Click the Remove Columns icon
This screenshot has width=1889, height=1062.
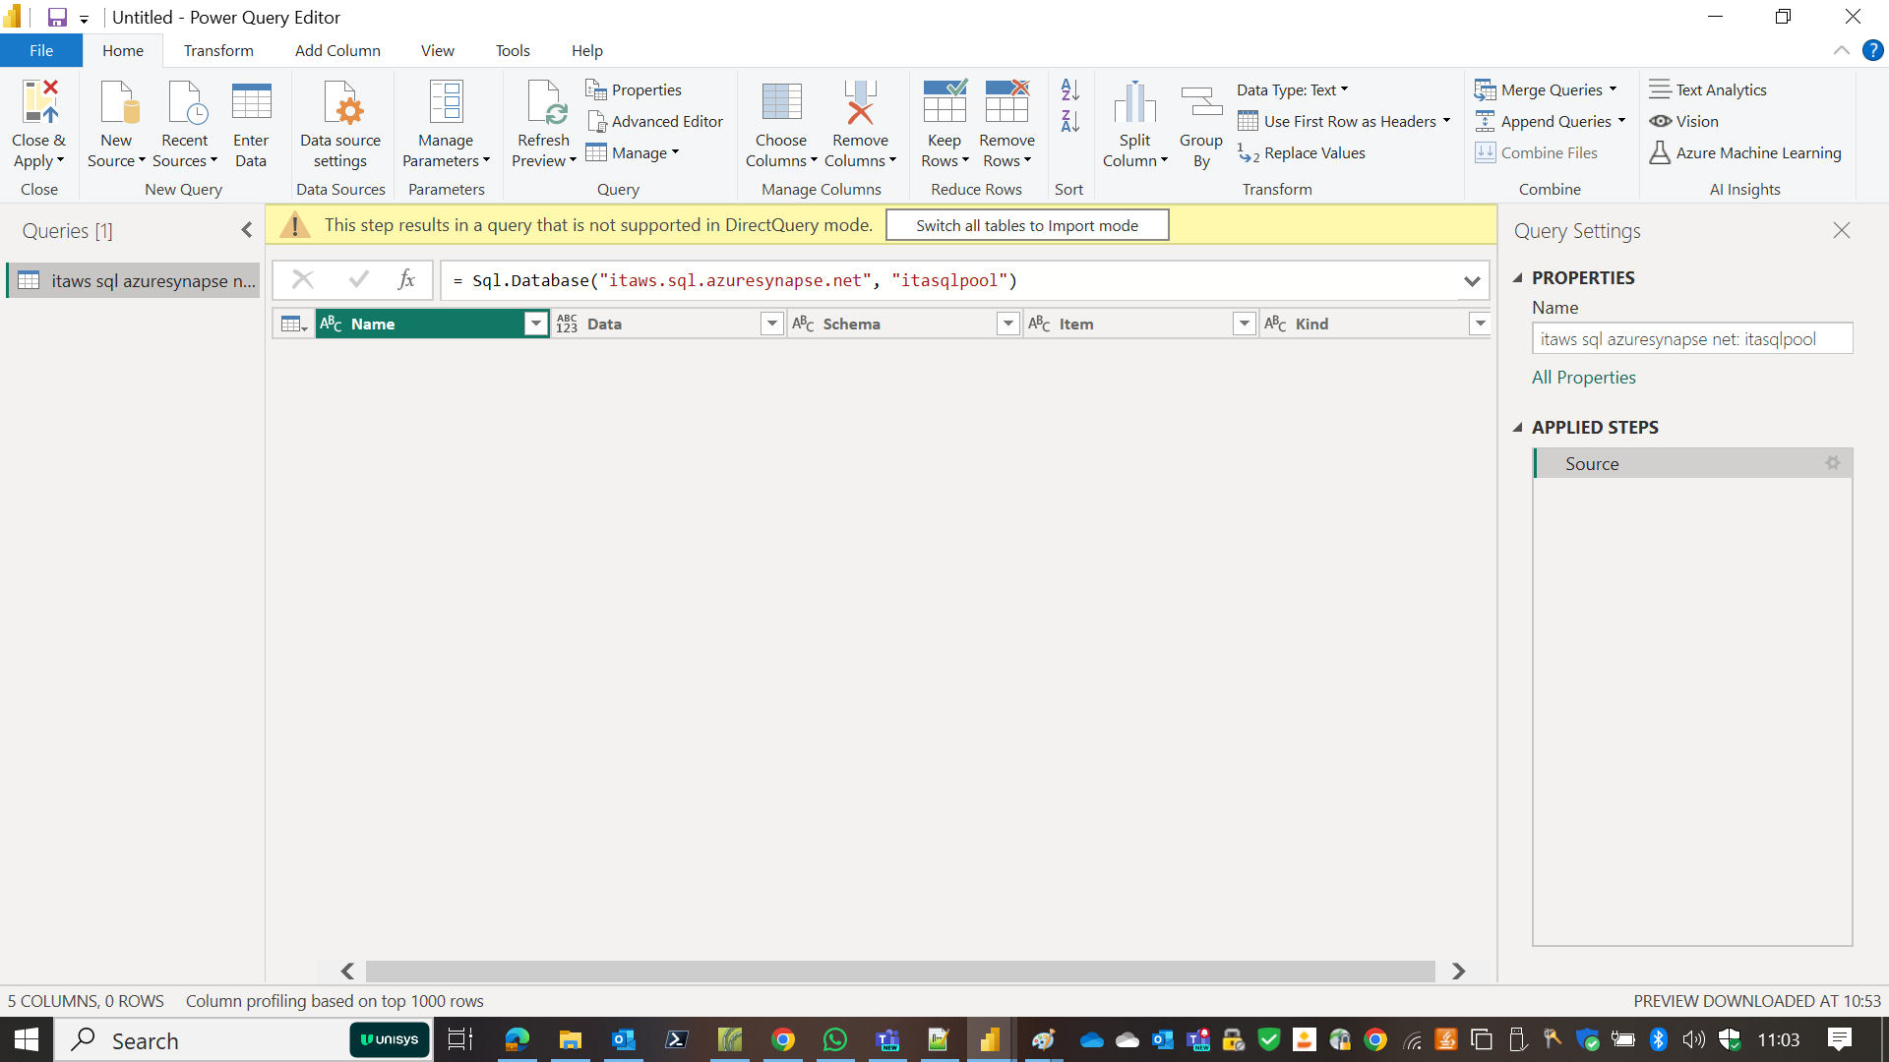click(861, 102)
